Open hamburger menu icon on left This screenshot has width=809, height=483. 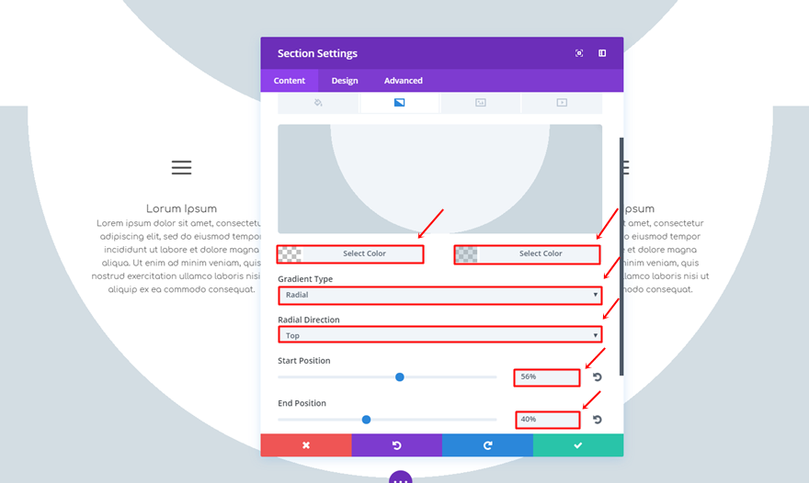tap(182, 167)
